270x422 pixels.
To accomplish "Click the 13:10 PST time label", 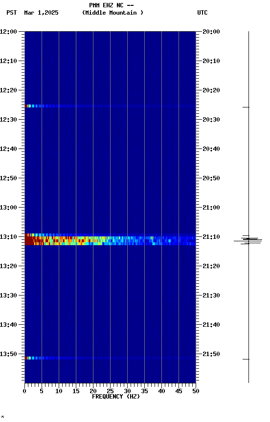I will click(8, 237).
